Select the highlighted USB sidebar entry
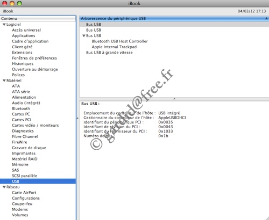This screenshot has height=220, width=269. pos(38,181)
